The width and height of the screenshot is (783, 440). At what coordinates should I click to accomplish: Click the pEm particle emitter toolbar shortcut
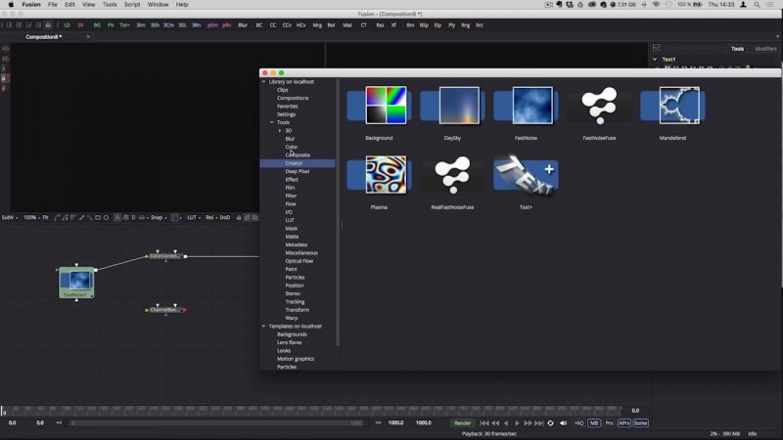pyautogui.click(x=212, y=25)
